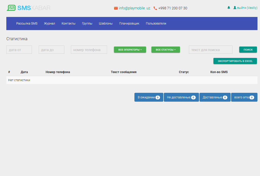Focus the 'номер телефона' input field
This screenshot has width=260, height=176.
coord(89,50)
